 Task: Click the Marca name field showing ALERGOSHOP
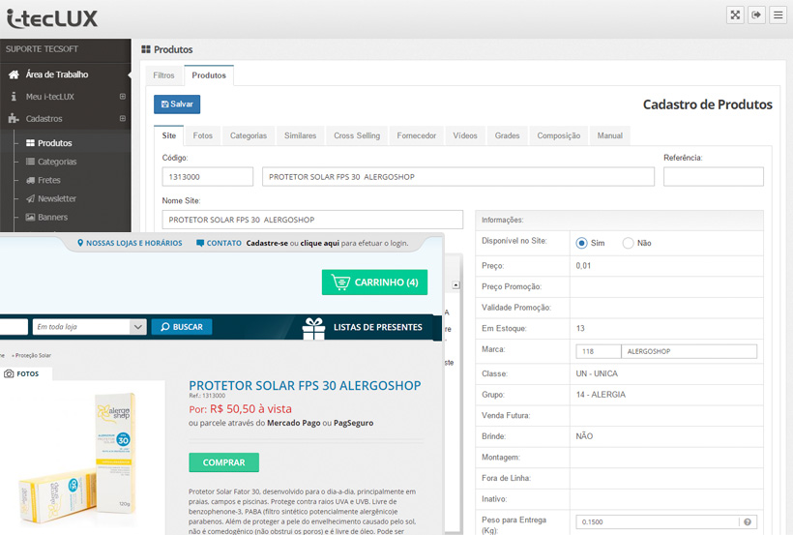tap(690, 351)
